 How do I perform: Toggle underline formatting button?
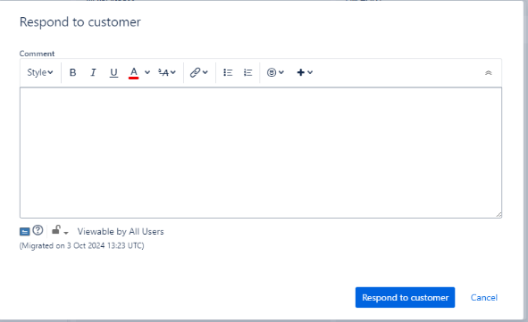tap(113, 72)
